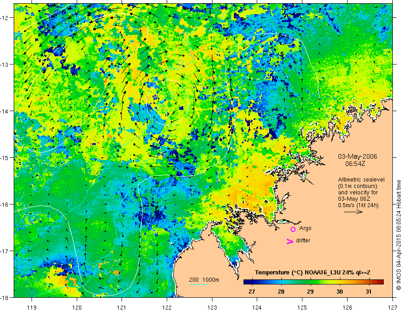The width and height of the screenshot is (402, 311).
Task: Click the '(0.1m contours)' text
Action: click(358, 186)
